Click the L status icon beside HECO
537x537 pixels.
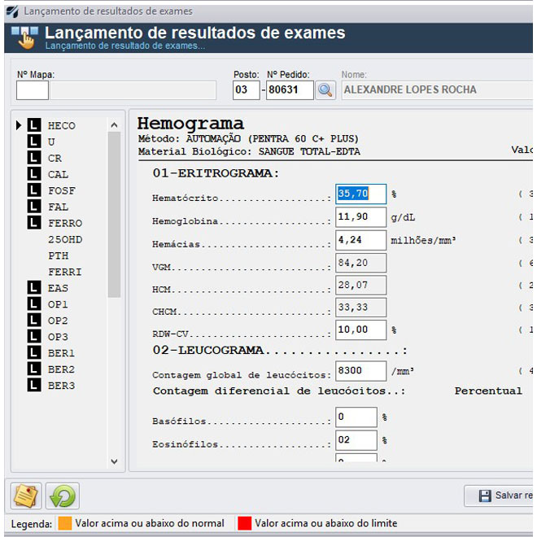click(x=34, y=125)
